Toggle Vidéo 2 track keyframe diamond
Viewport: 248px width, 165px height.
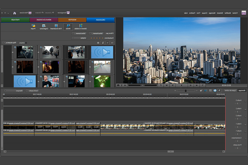click(x=237, y=112)
